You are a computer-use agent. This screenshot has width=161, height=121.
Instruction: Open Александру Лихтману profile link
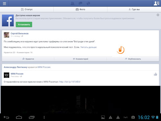pyautogui.click(x=15, y=67)
